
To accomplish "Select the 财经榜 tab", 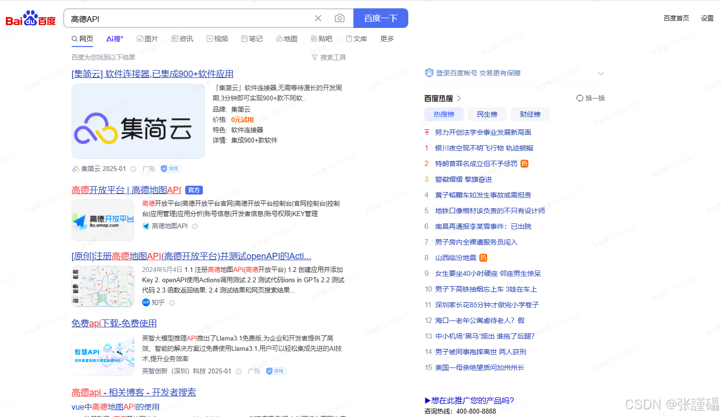I will click(530, 114).
